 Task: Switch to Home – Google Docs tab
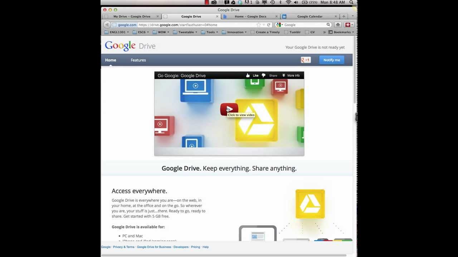tap(250, 16)
